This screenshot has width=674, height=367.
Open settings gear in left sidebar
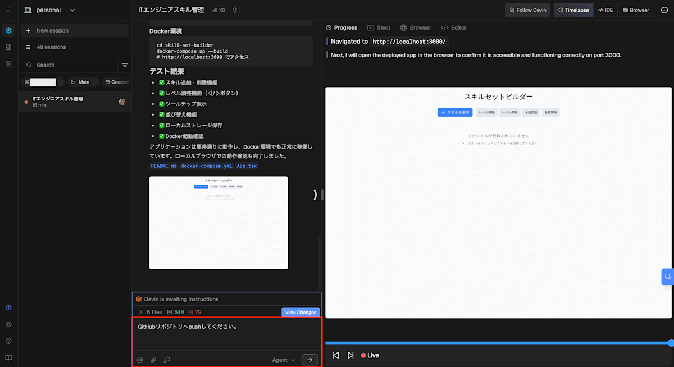pos(8,324)
